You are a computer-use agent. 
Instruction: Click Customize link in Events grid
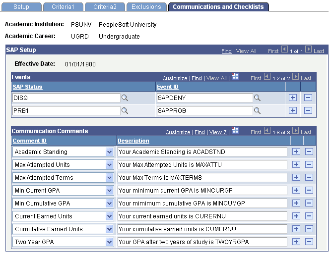coord(175,78)
